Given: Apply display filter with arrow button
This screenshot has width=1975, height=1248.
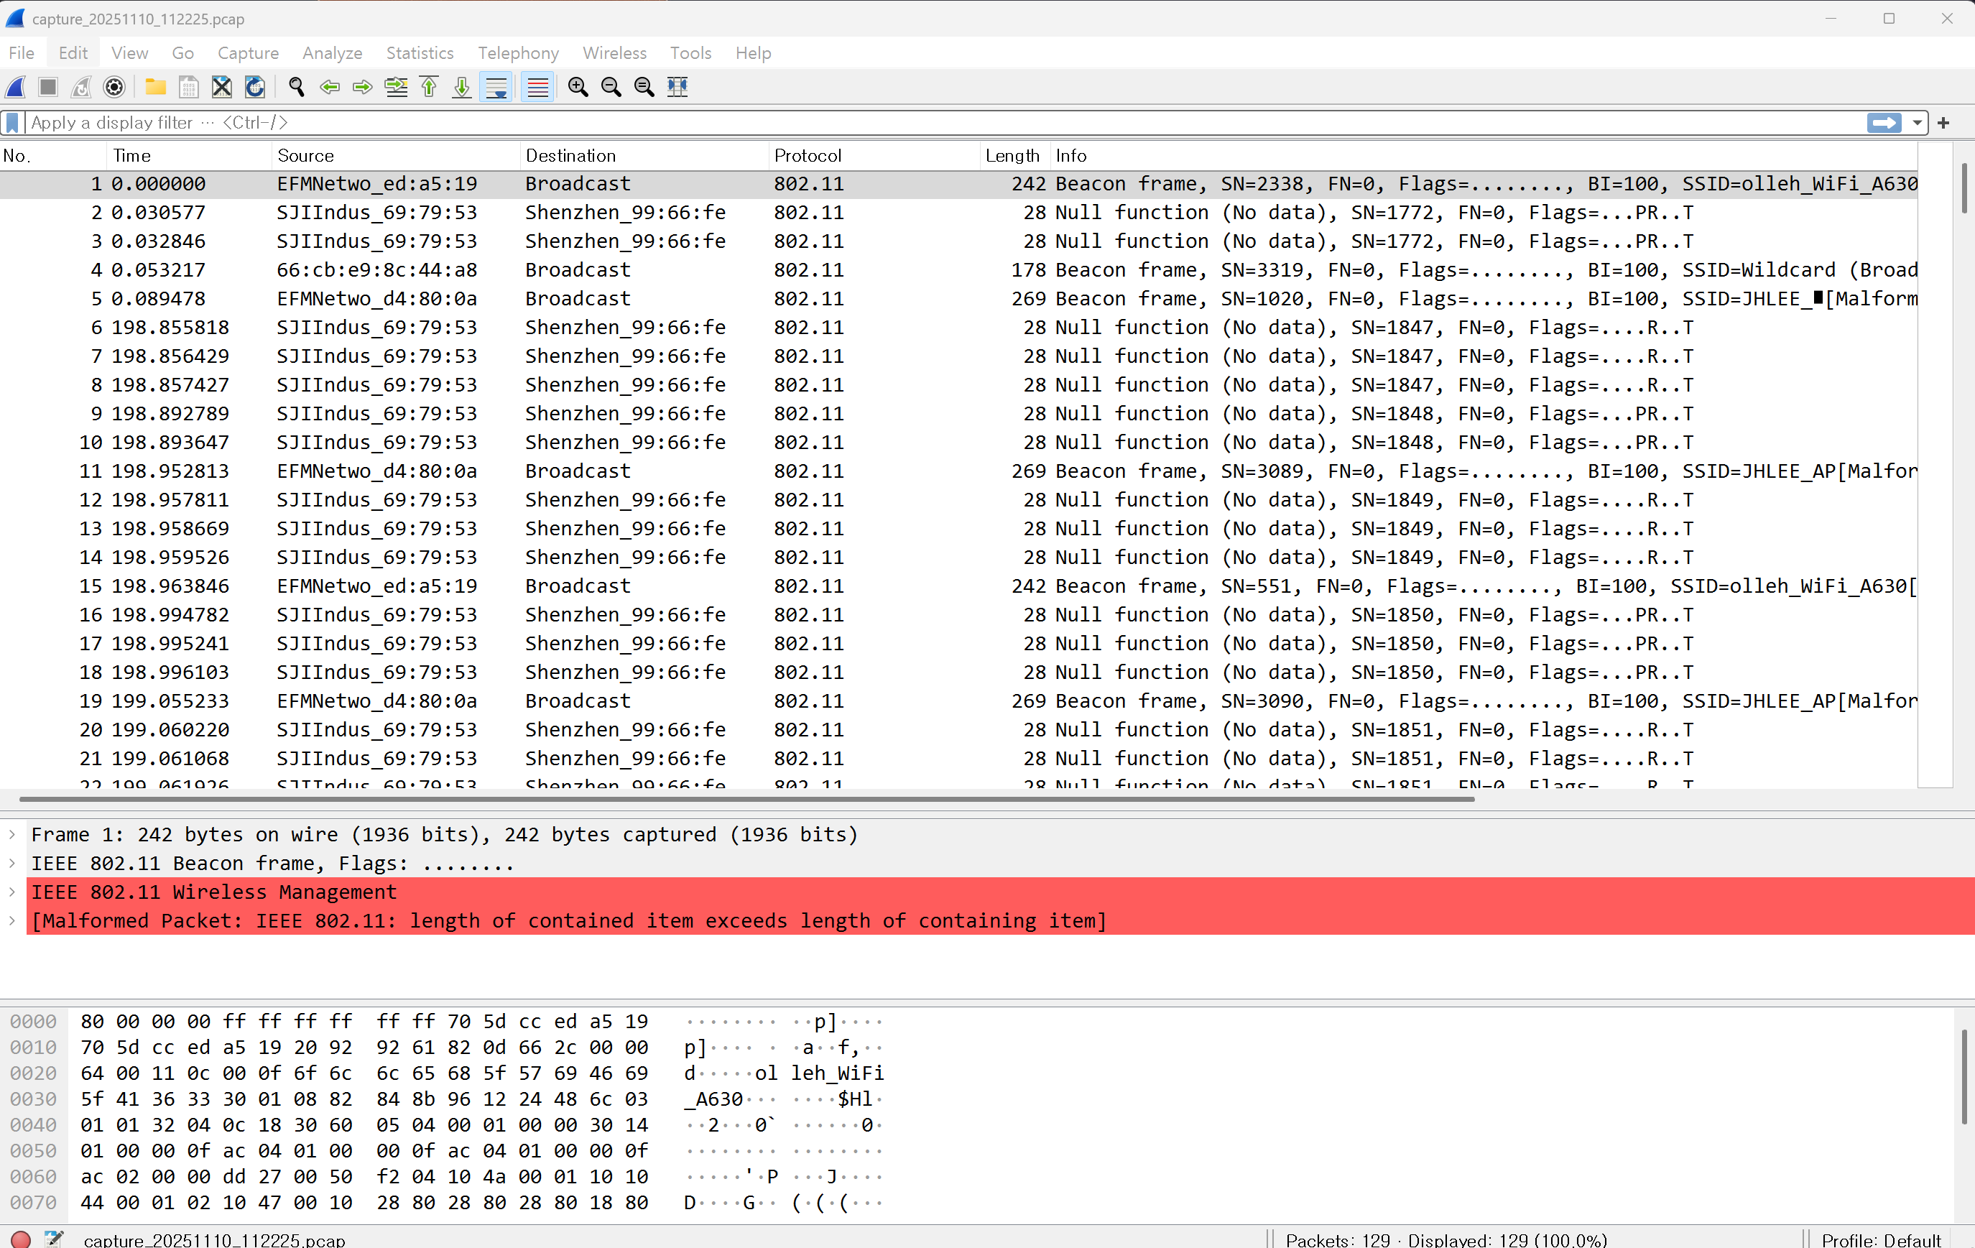Looking at the screenshot, I should tap(1884, 123).
